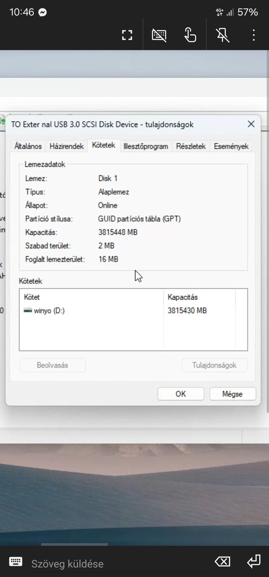This screenshot has height=577, width=269.
Task: Open the Események tab
Action: (x=231, y=146)
